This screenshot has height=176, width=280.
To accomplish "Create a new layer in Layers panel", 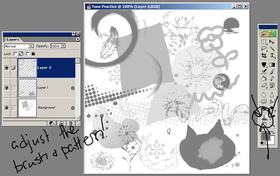I will coord(62,123).
